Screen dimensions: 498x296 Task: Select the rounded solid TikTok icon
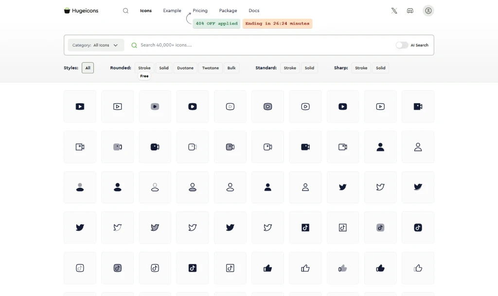point(418,228)
